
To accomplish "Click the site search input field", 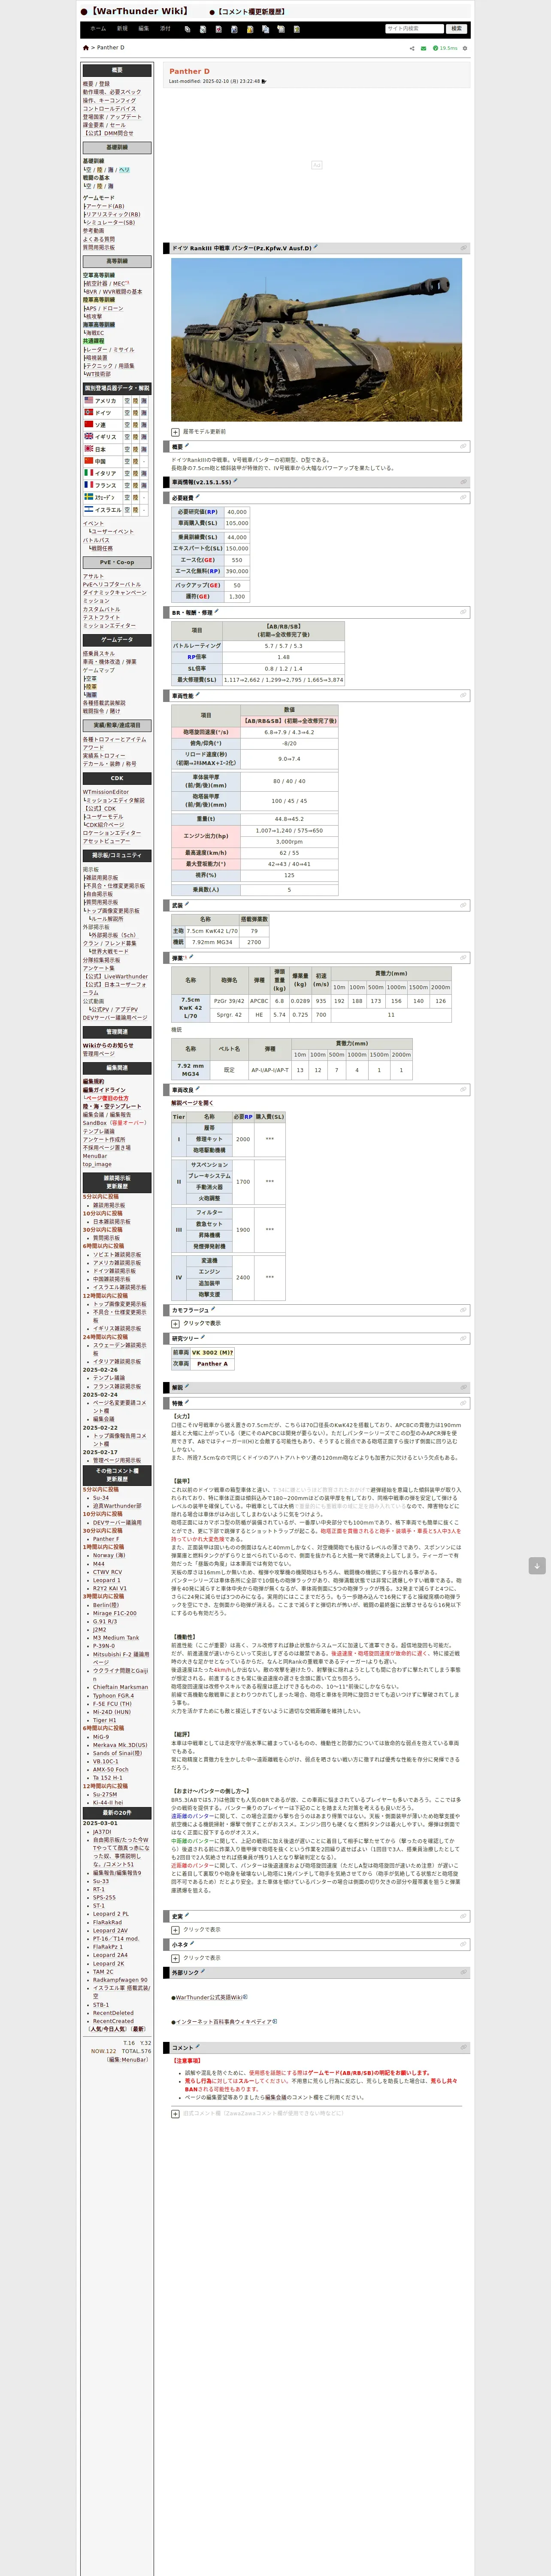I will coord(414,29).
